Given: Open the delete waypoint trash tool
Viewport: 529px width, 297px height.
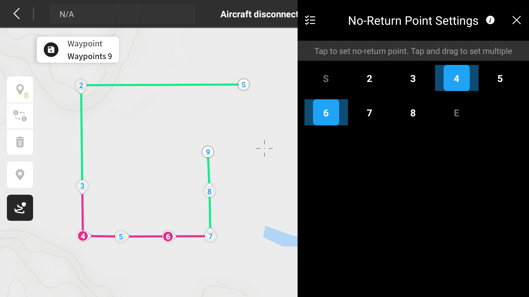Looking at the screenshot, I should [20, 142].
